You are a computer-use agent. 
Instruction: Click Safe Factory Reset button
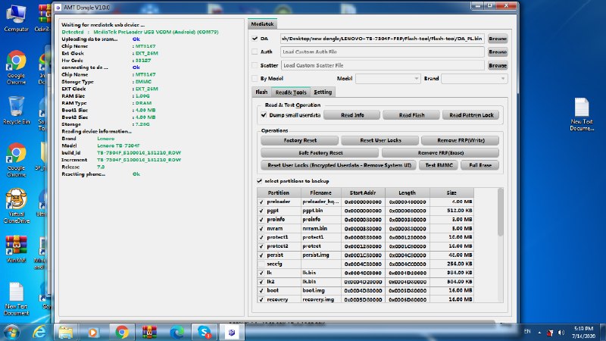pos(320,153)
